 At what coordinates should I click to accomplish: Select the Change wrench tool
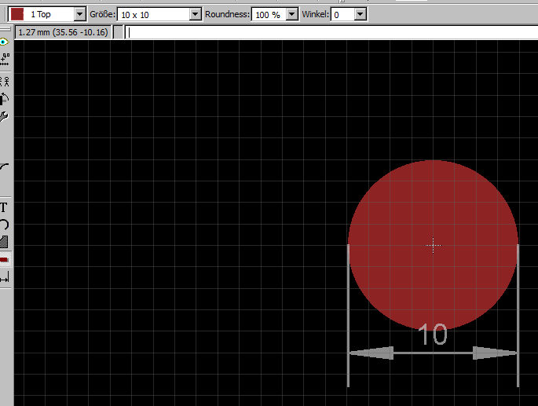tap(4, 117)
